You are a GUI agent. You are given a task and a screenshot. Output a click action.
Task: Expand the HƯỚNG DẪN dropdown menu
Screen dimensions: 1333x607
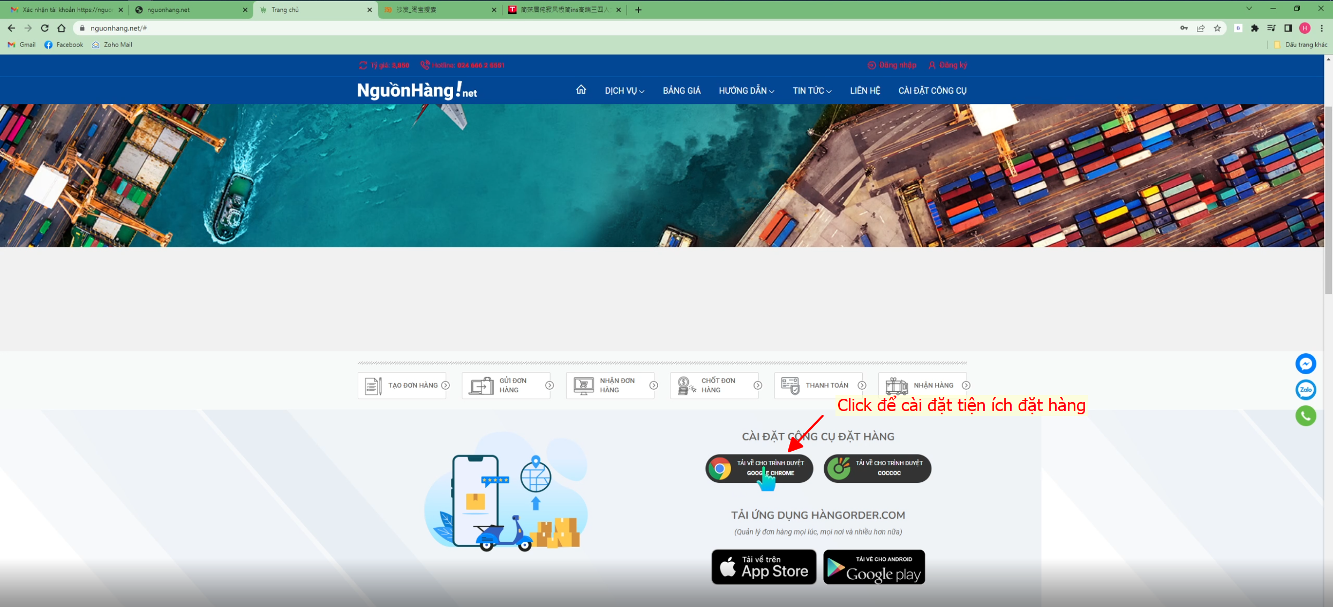[746, 90]
